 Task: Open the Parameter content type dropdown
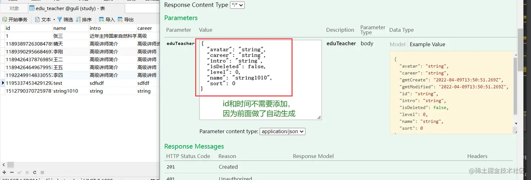[283, 131]
